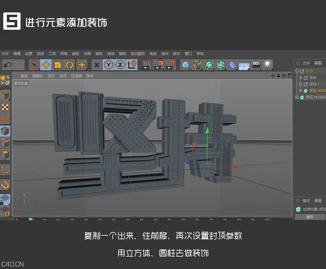Toggle the locked workplane icon
Screen dimensions: 326x269
(x=5, y=199)
